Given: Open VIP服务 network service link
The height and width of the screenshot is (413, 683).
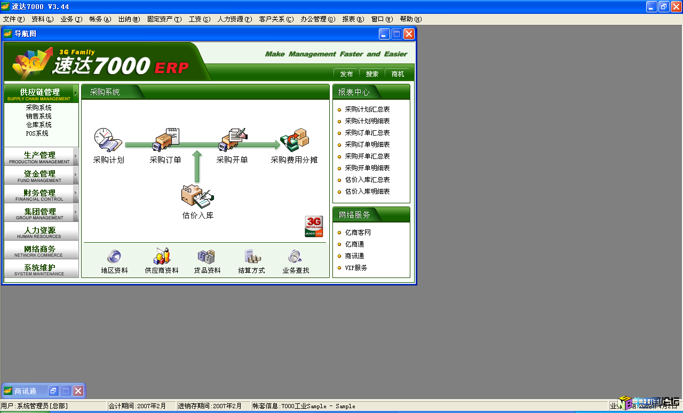Looking at the screenshot, I should pyautogui.click(x=356, y=268).
